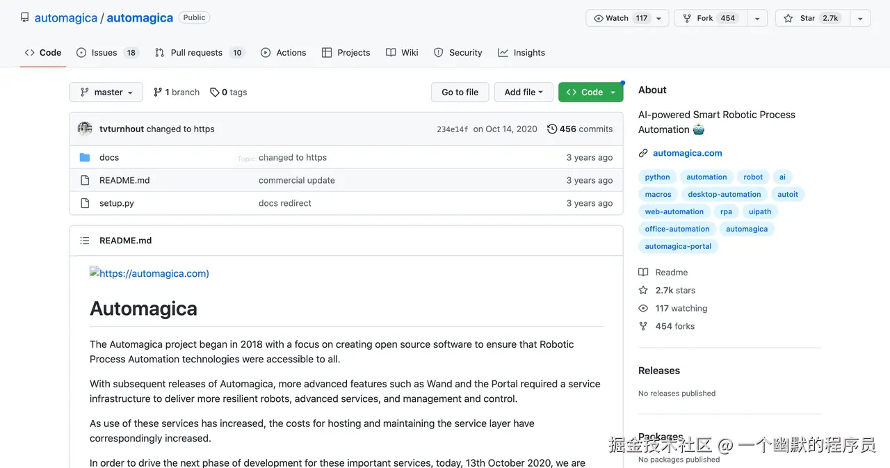
Task: Open the automagica.com website link in About
Action: 688,153
